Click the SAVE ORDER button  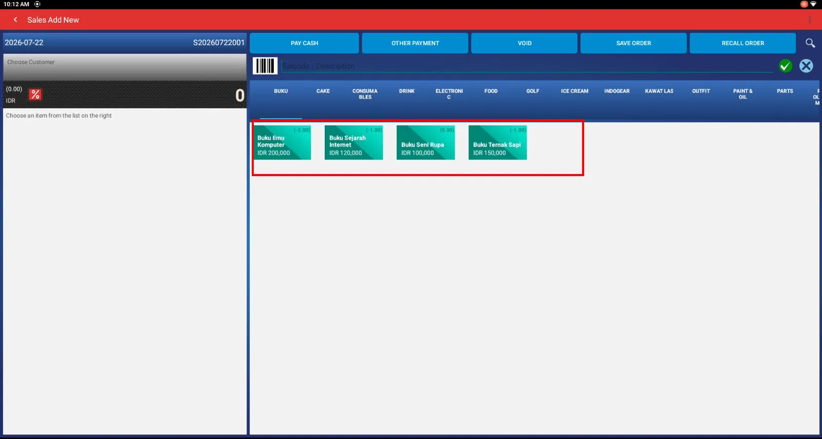pos(633,43)
